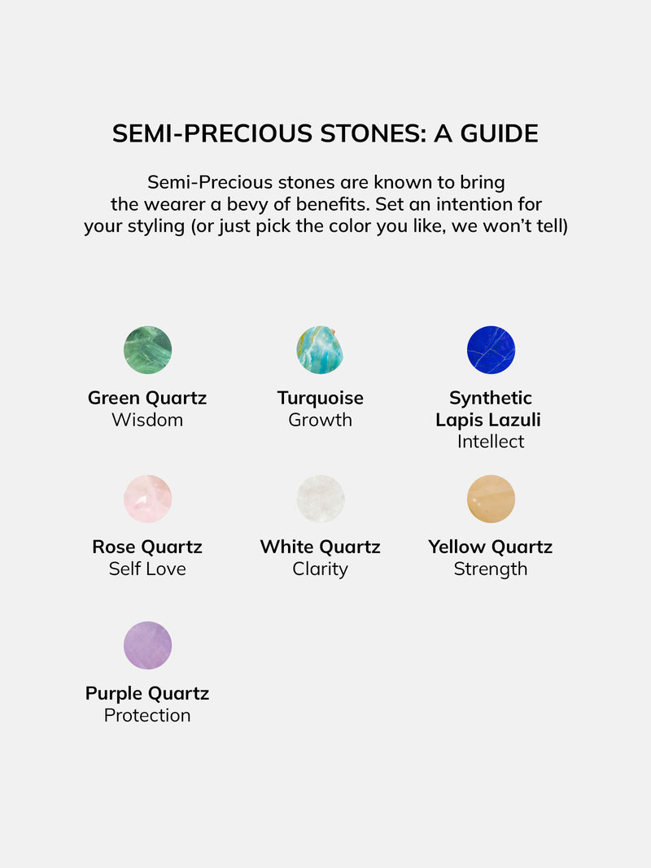Click the 'Purple Quartz' label

tap(147, 693)
